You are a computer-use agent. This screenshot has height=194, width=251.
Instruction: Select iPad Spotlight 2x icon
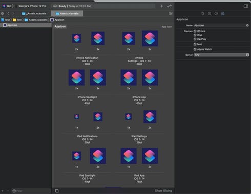(98, 156)
